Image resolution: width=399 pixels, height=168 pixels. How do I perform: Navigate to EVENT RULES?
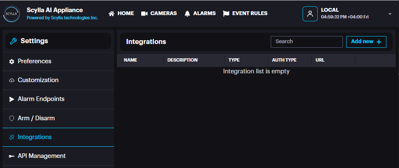tap(245, 13)
